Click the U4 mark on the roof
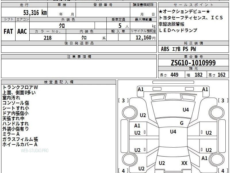Image resolution: width=230 pixels, height=173 pixels. (173, 132)
